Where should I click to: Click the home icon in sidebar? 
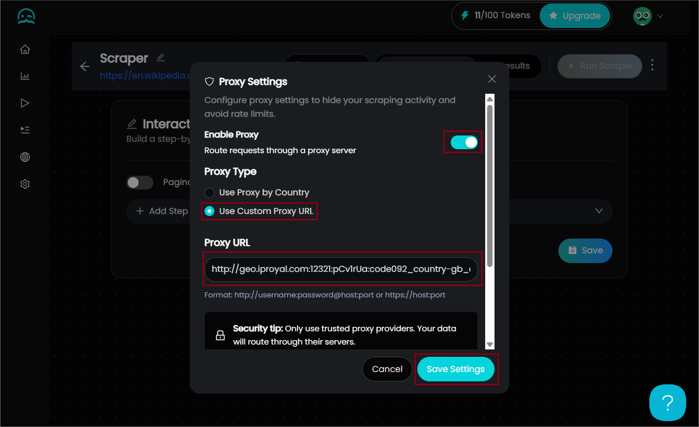(25, 50)
